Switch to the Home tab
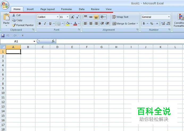184x131 pixels. pyautogui.click(x=17, y=9)
